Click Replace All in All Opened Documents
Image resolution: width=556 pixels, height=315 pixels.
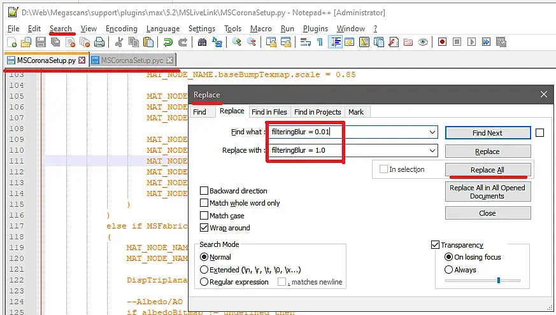tap(488, 192)
